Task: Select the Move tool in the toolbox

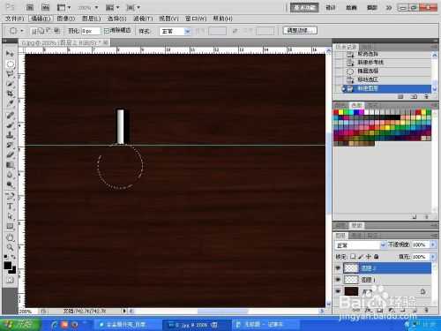Action: click(x=10, y=54)
